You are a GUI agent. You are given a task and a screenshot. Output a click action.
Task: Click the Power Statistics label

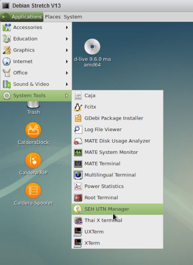click(104, 186)
